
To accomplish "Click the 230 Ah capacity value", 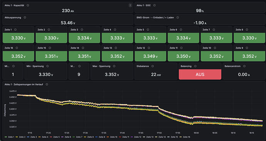I will (68, 11).
